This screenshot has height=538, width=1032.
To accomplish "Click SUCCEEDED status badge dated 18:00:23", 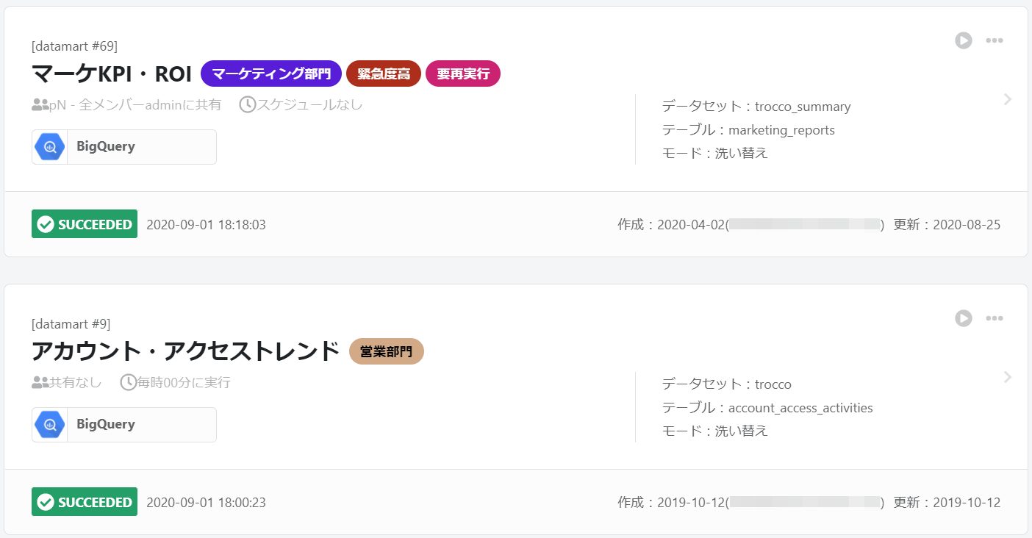I will point(85,502).
